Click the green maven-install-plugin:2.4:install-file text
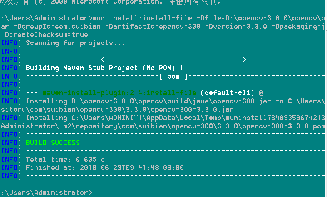 point(120,93)
